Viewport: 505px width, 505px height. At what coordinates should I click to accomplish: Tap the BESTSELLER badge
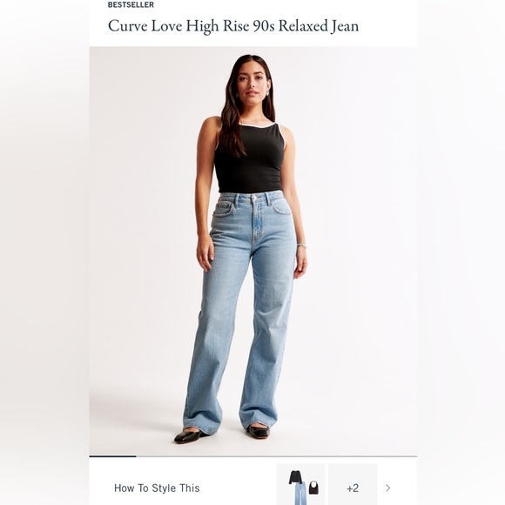pos(131,4)
